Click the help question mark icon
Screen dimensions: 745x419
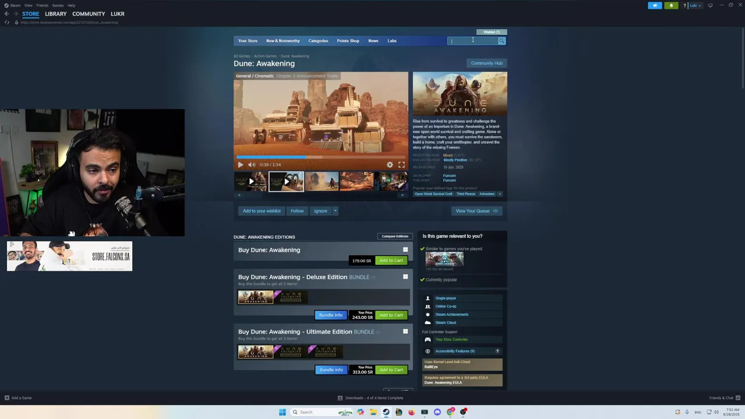pyautogui.click(x=685, y=5)
